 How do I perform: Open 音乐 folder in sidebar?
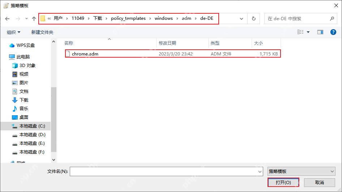tap(20, 108)
